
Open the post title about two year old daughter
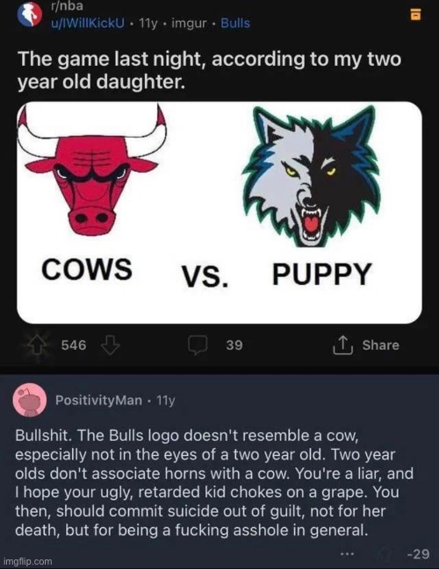point(210,70)
